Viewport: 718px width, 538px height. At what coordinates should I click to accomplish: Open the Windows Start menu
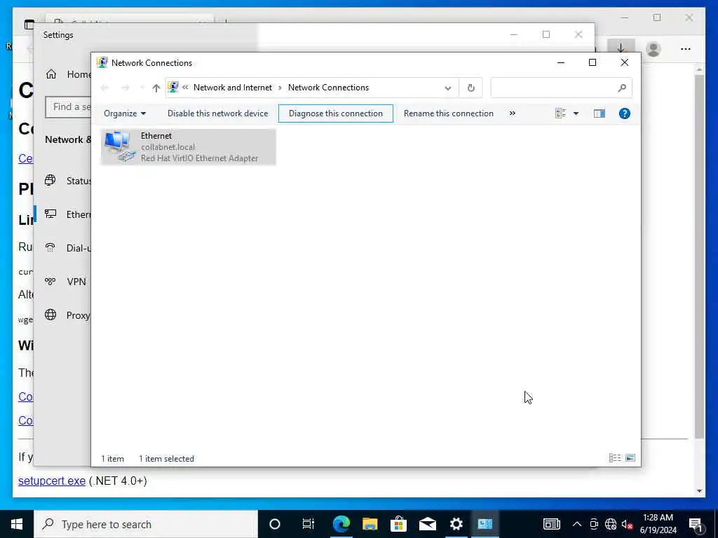(x=17, y=524)
